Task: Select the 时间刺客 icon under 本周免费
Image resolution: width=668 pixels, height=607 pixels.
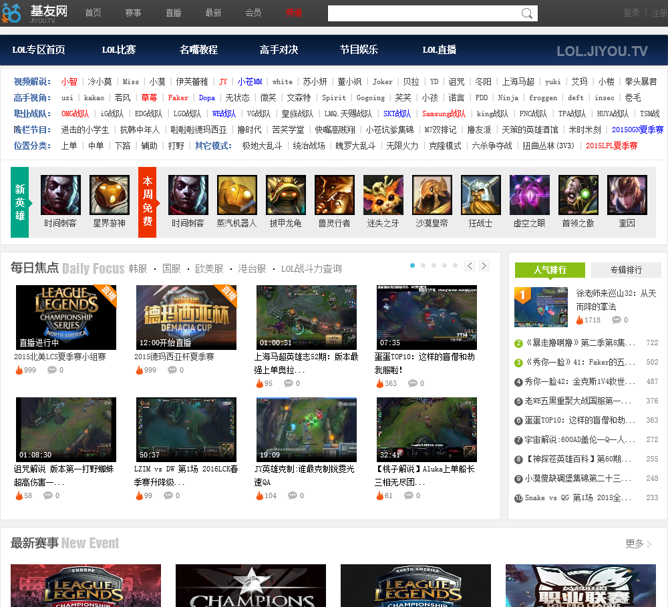Action: (x=188, y=195)
